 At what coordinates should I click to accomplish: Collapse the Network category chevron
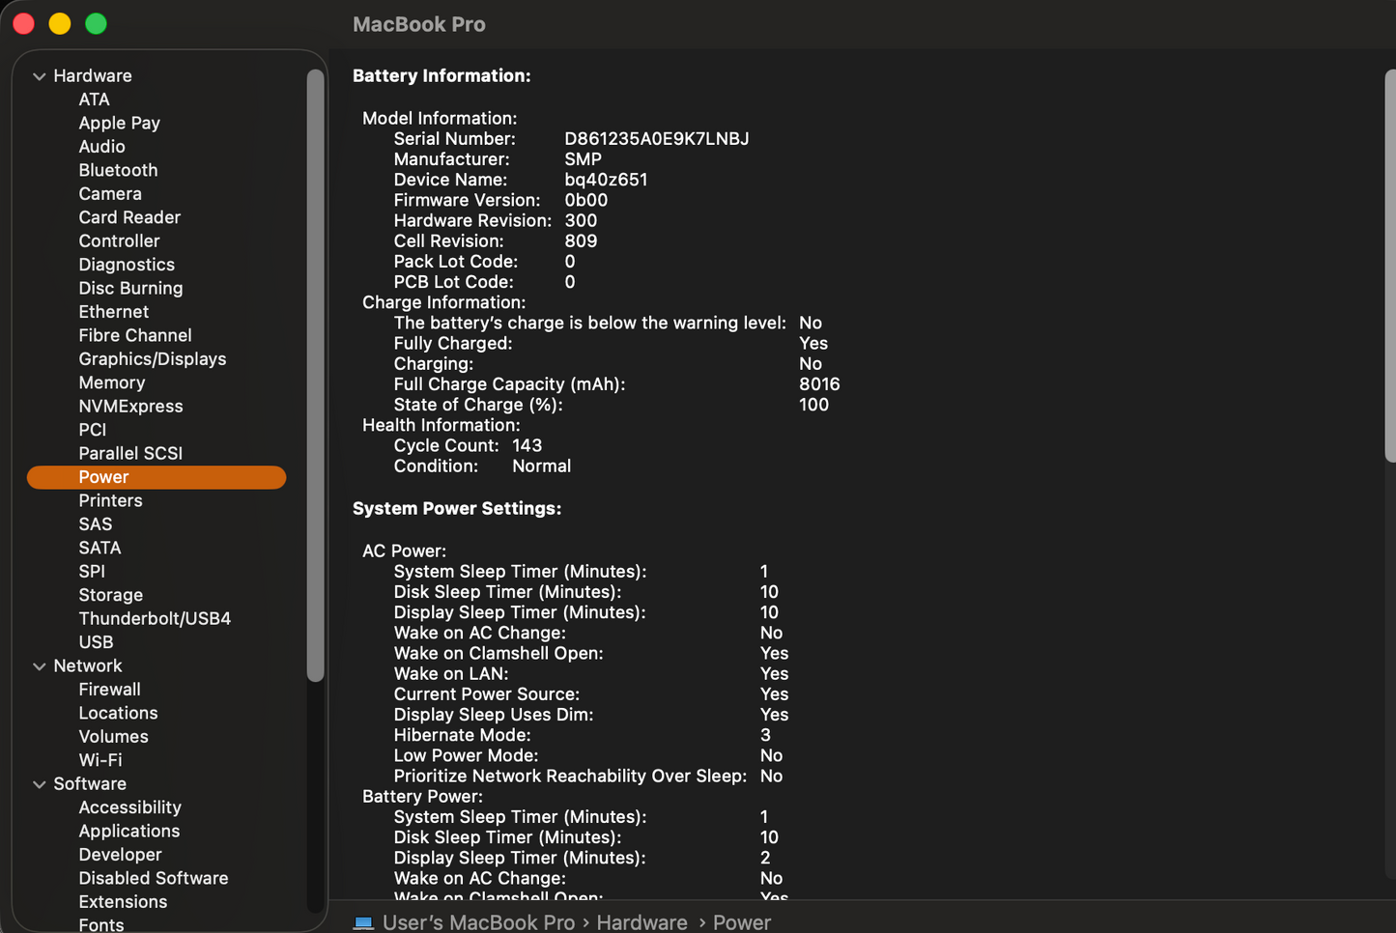tap(40, 666)
